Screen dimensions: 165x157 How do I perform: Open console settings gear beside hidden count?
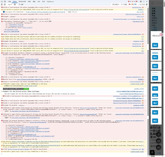147,4
